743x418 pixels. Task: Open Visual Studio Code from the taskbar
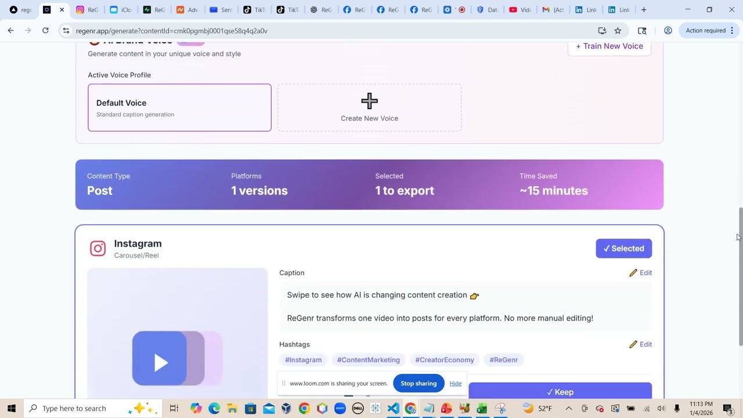click(393, 408)
